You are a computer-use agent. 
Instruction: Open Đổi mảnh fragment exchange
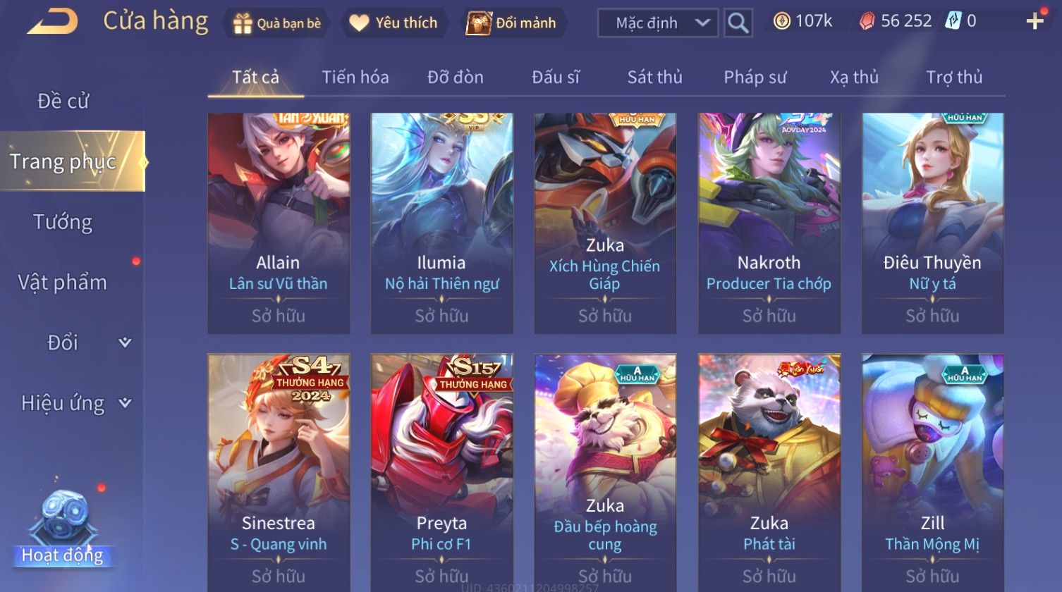(512, 23)
